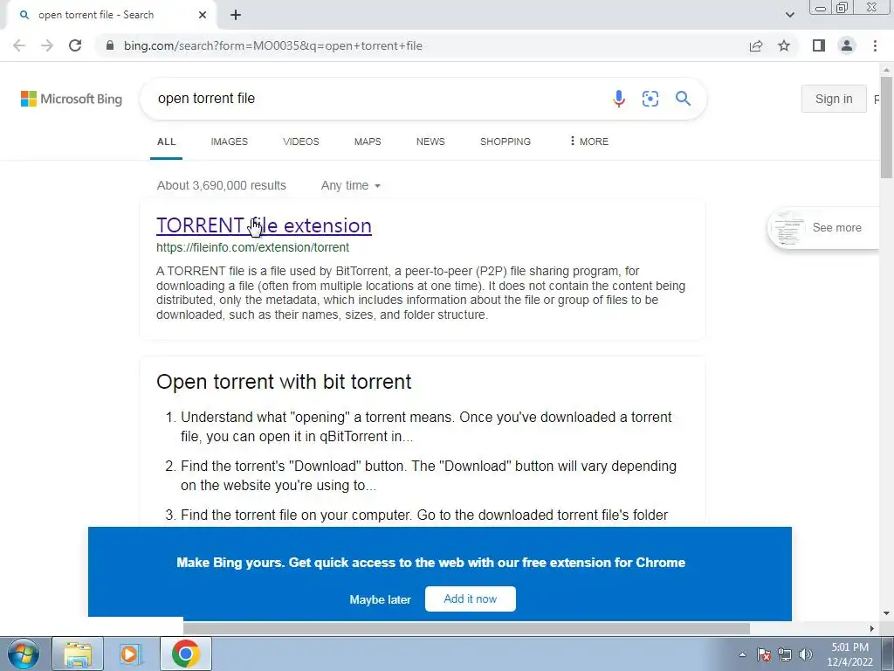Click the Sign in button
The image size is (894, 671).
(x=834, y=99)
